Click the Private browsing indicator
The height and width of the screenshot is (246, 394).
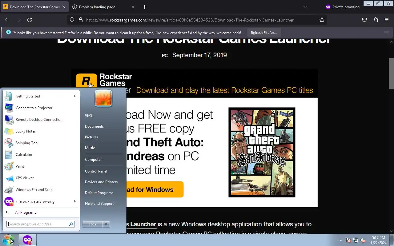pos(343,7)
